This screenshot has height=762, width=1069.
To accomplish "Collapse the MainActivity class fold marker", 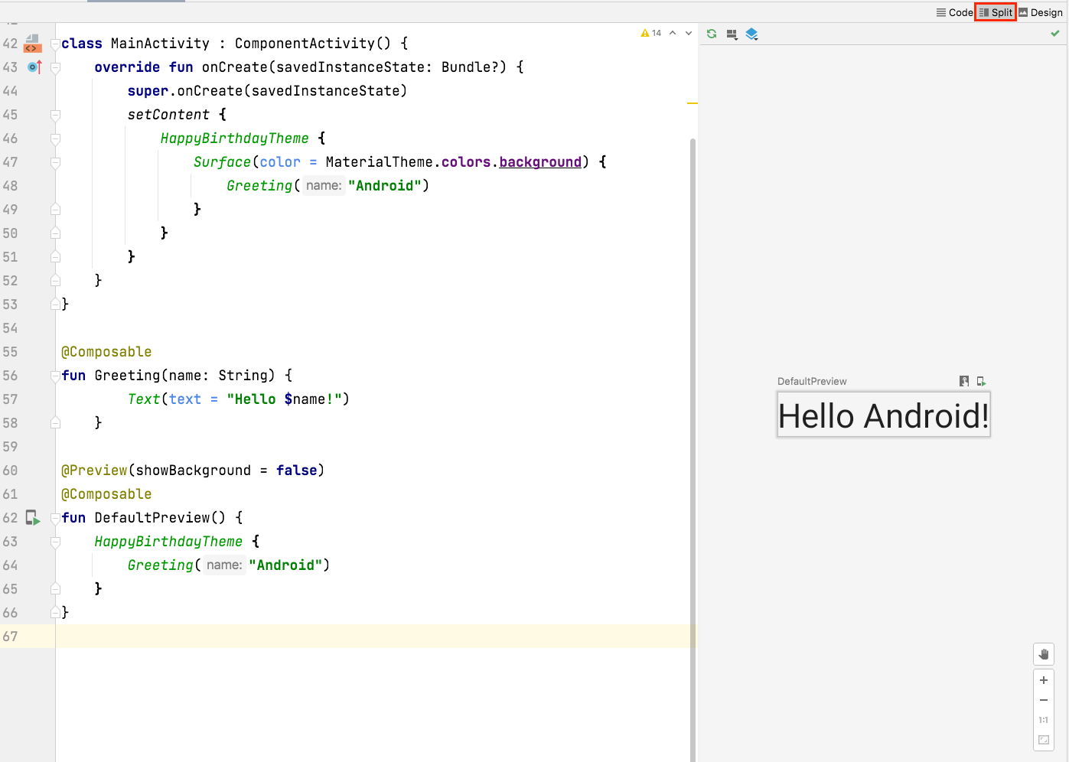I will (x=55, y=44).
